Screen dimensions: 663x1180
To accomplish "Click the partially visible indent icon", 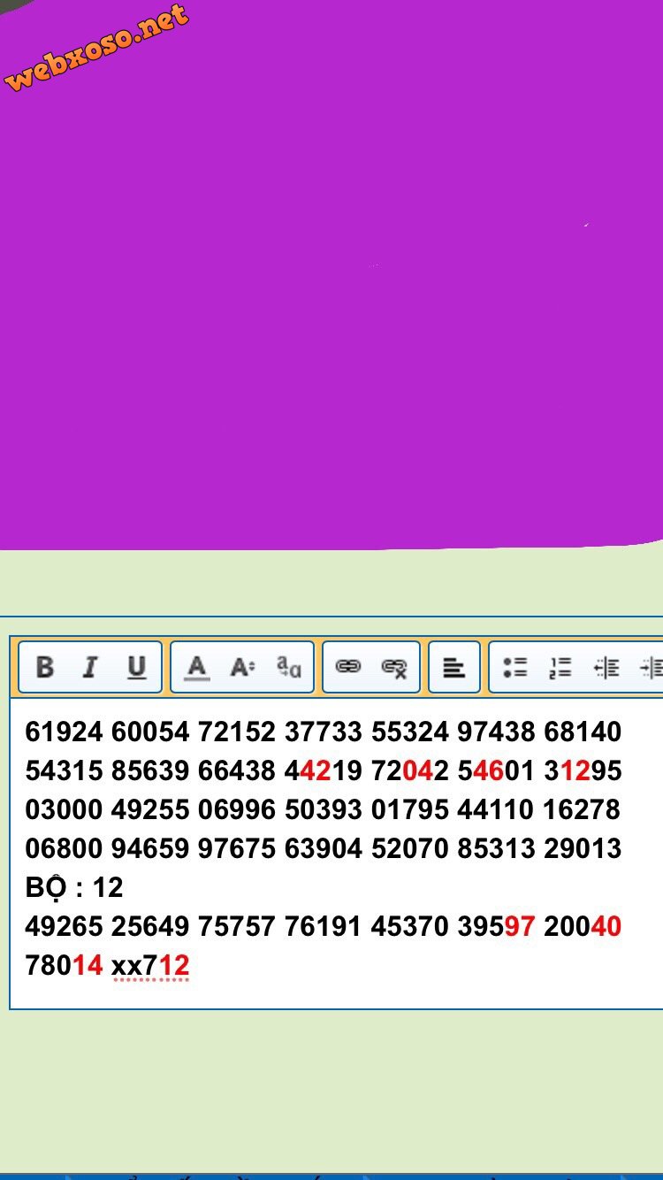I will tap(652, 667).
